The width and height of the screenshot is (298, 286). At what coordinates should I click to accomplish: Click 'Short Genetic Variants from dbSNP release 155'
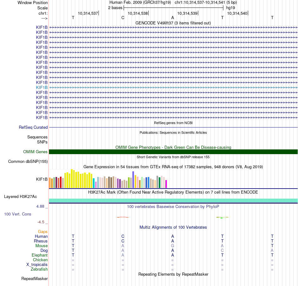coord(173,157)
